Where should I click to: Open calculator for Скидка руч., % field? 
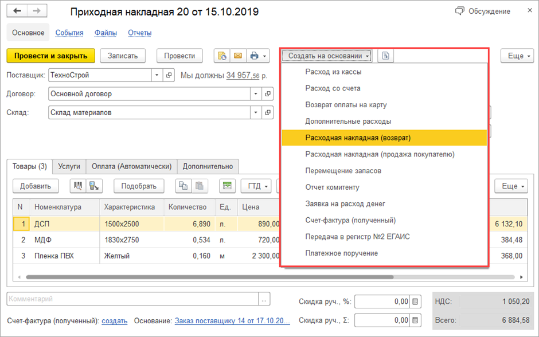[x=415, y=301]
